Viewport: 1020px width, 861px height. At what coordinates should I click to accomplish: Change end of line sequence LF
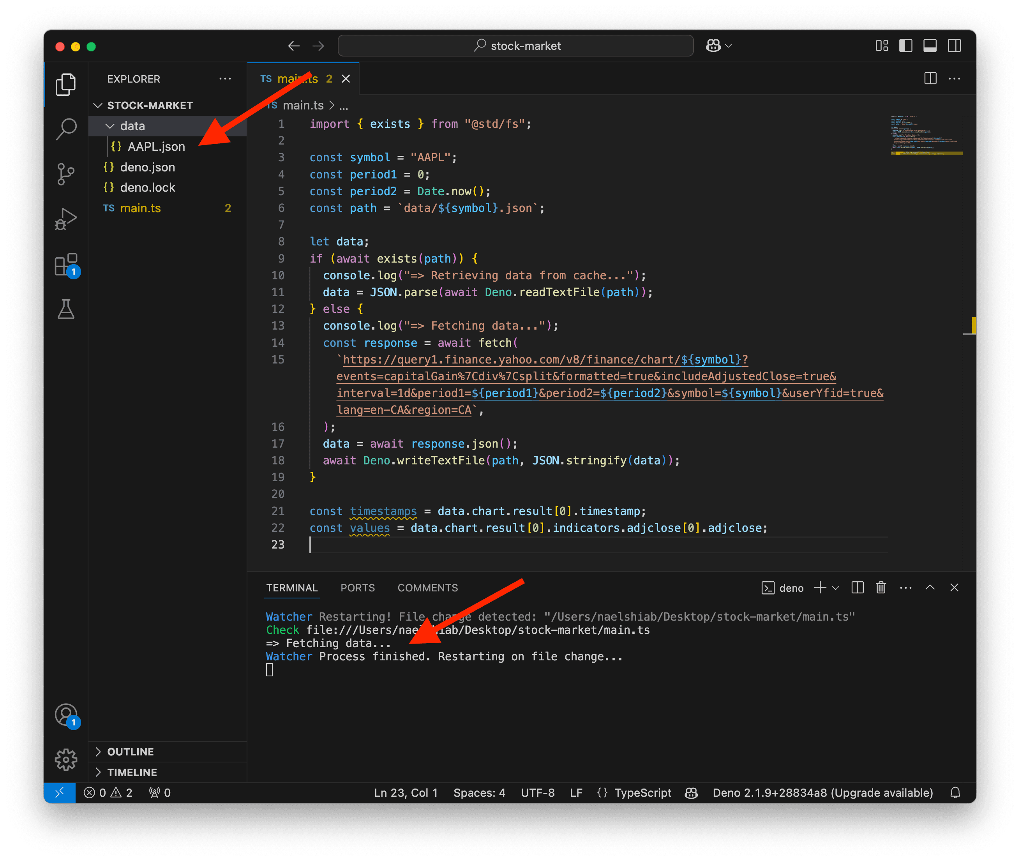(576, 793)
